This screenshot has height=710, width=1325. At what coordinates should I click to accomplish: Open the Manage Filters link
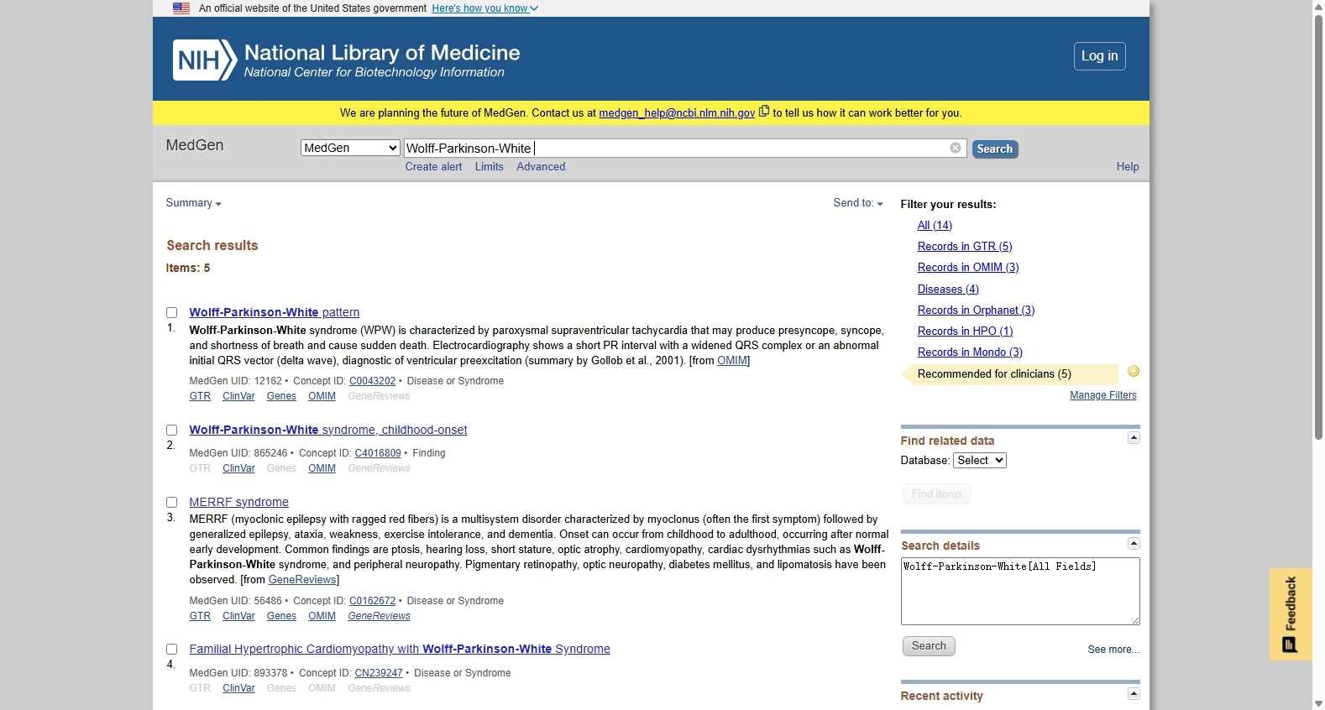pyautogui.click(x=1103, y=395)
